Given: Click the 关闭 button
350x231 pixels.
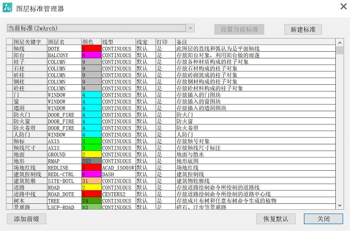Looking at the screenshot, I should click(323, 219).
